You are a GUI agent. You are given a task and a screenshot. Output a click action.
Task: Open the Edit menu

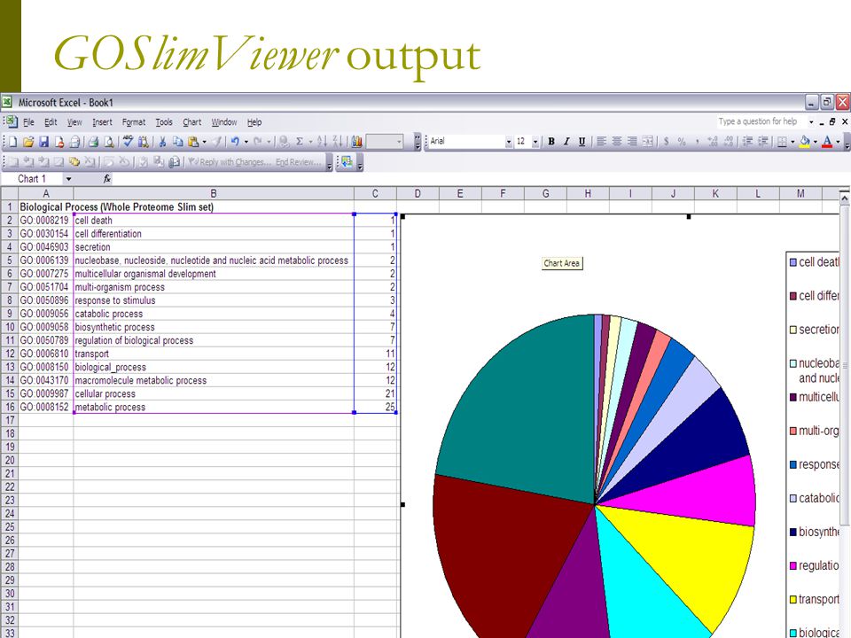[51, 122]
